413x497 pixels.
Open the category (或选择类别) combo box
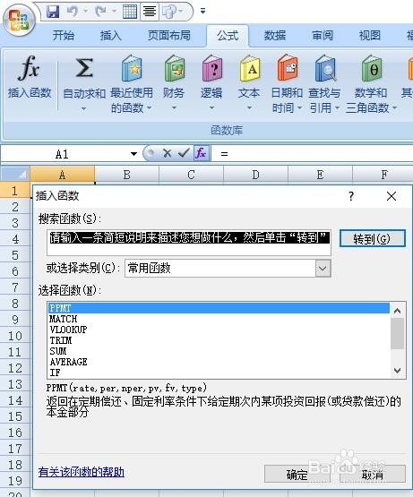click(228, 268)
